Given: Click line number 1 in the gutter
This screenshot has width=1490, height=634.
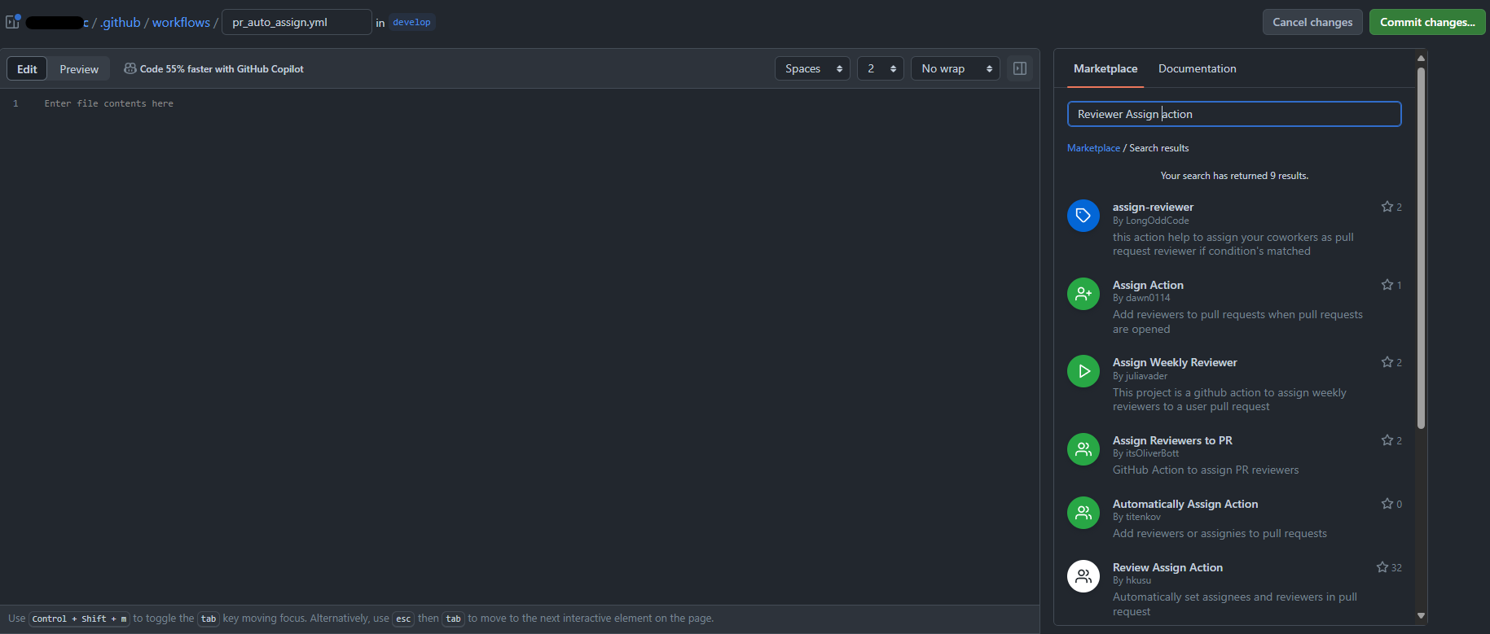Looking at the screenshot, I should tap(15, 103).
